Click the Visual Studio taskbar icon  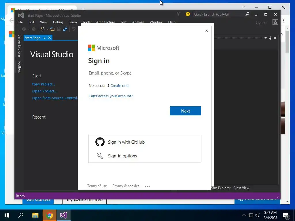pyautogui.click(x=64, y=215)
